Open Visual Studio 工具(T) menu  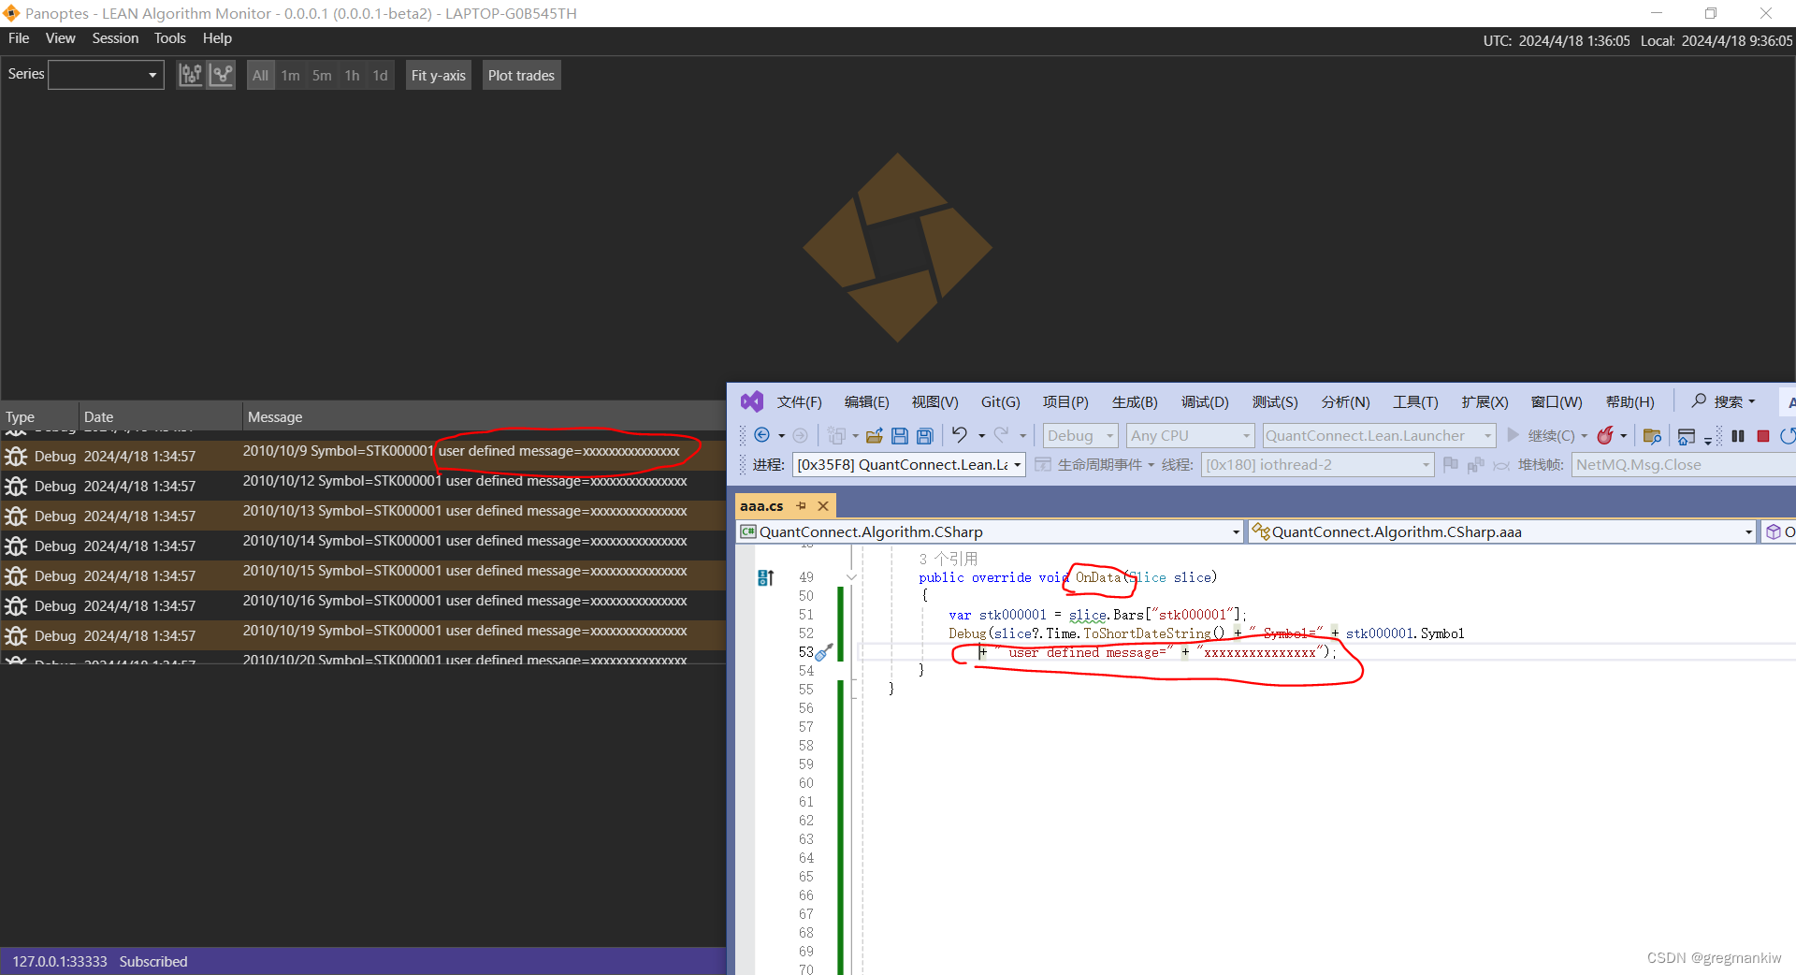pyautogui.click(x=1415, y=402)
